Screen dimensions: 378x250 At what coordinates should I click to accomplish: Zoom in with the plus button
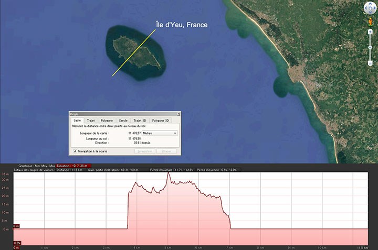pos(370,32)
